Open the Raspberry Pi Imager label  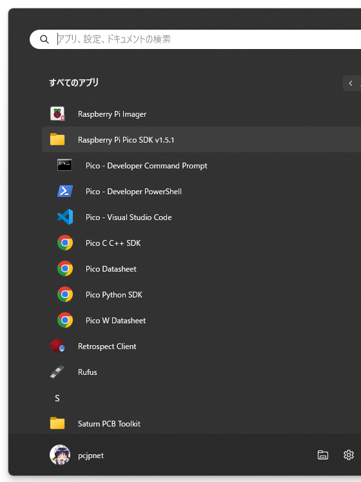[x=112, y=114]
